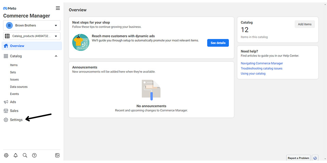Screen dimensions: 327x163
Task: Select Overview in the sidebar
Action: pos(32,46)
